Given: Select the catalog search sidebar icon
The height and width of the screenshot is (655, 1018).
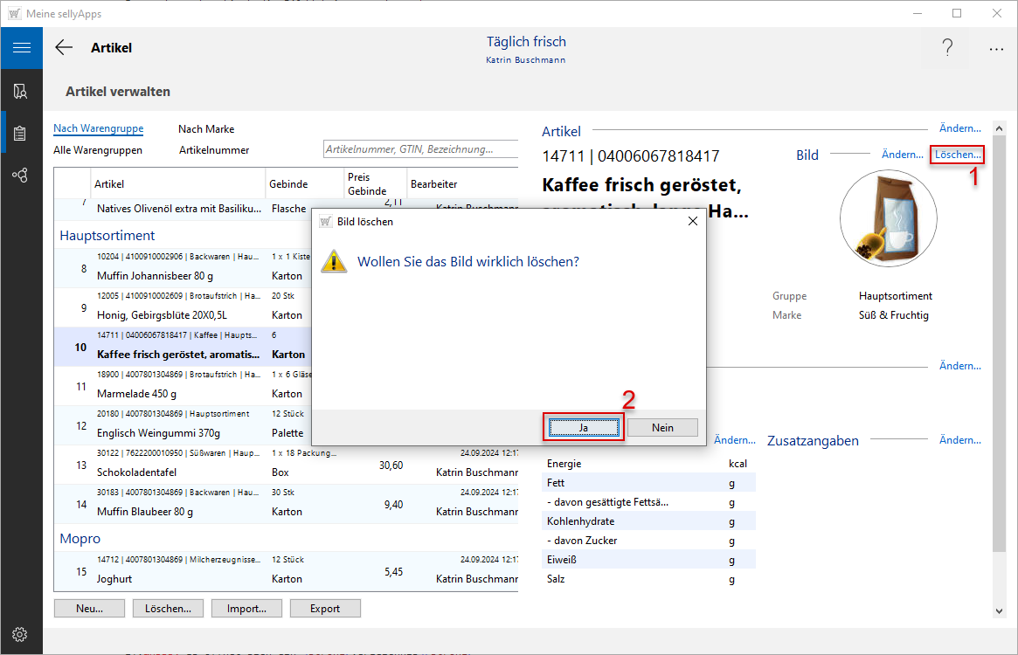Looking at the screenshot, I should 21,91.
